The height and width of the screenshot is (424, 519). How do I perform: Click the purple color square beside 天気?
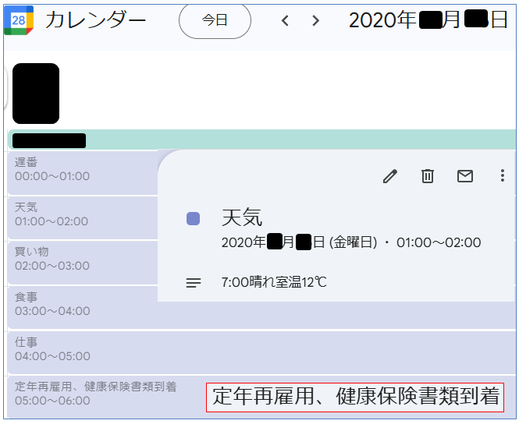[194, 219]
